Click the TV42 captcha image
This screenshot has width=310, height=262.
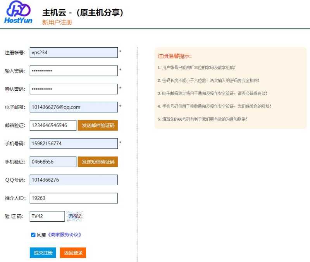point(74,216)
